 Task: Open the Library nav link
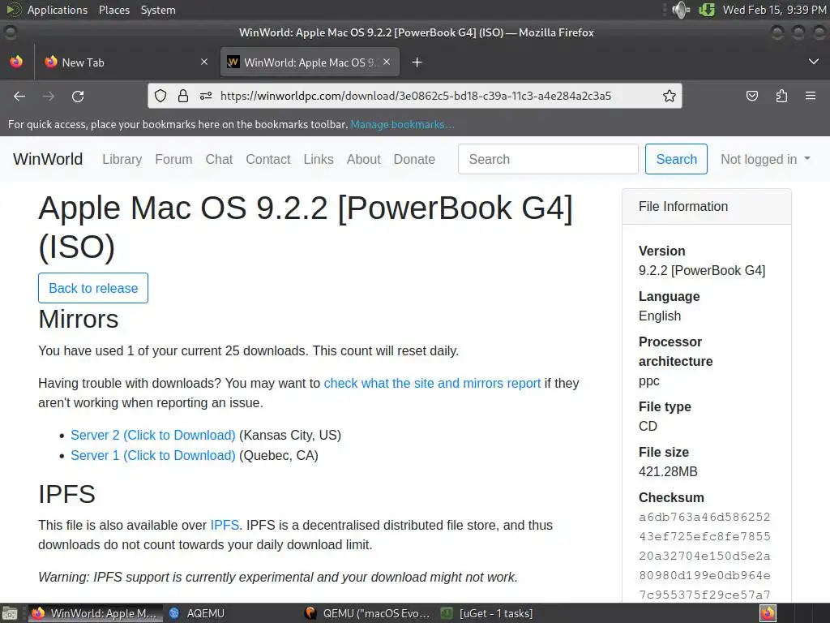click(122, 159)
